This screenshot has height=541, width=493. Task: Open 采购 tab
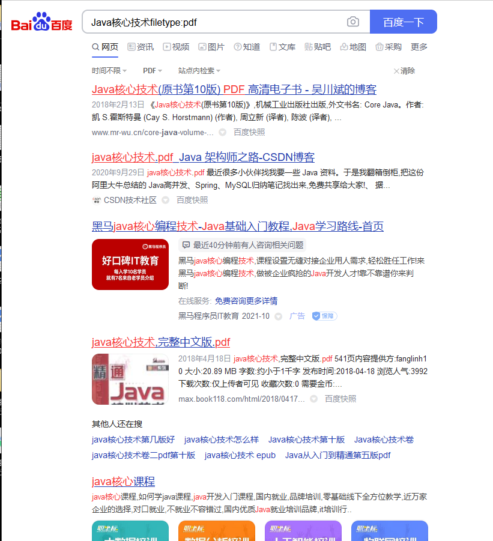[389, 47]
